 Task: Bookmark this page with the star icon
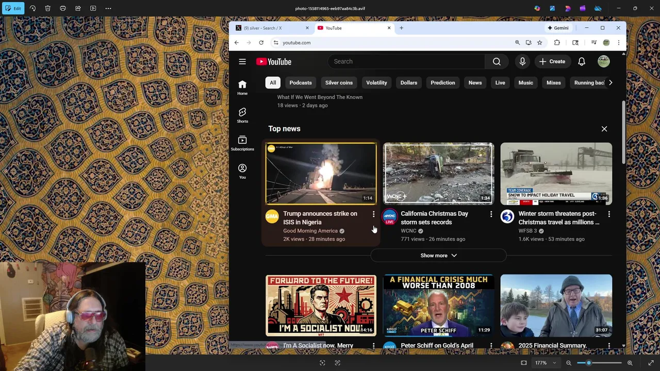(x=539, y=43)
